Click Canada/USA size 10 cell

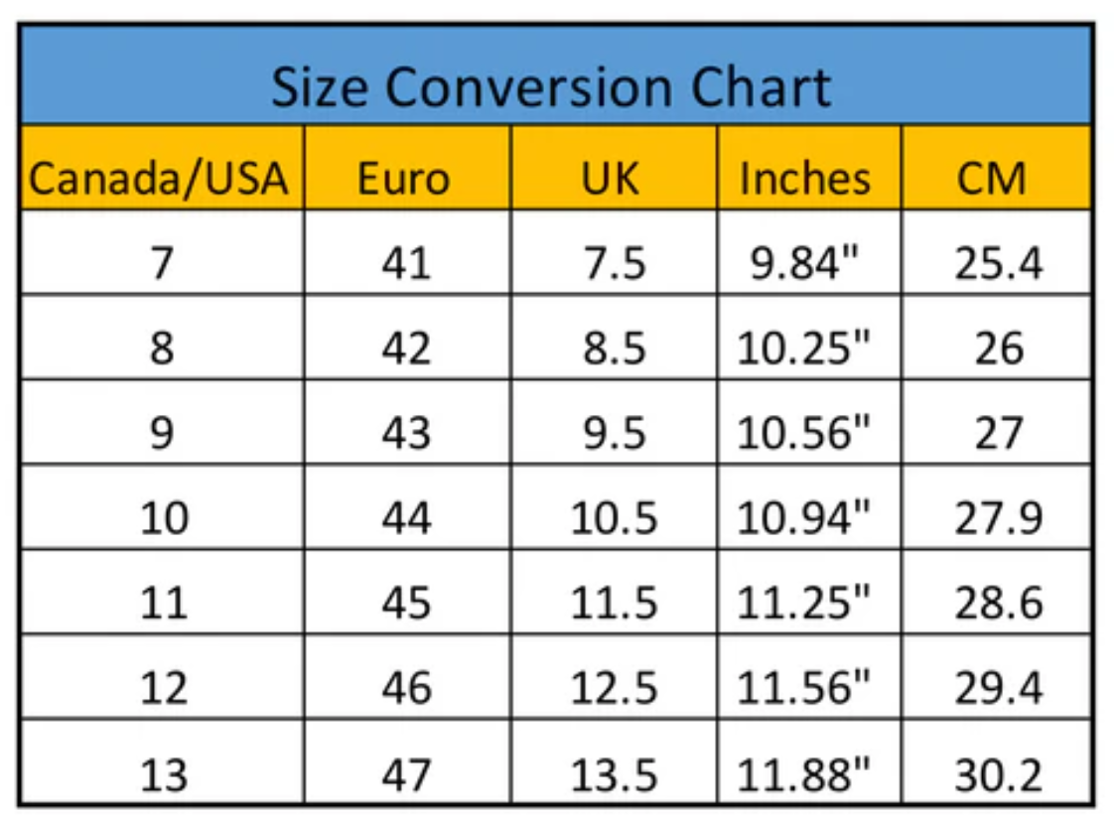(163, 507)
